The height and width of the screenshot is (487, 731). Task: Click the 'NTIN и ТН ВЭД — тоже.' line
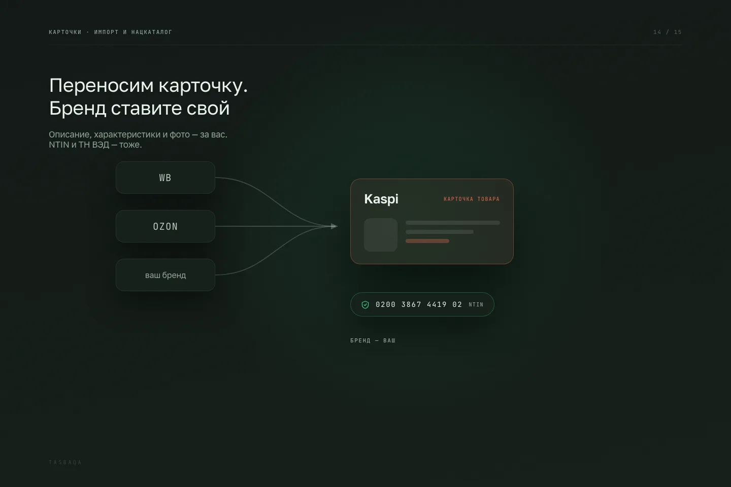[95, 145]
